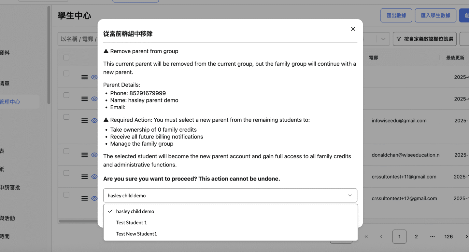Select hasley child demo option
The height and width of the screenshot is (252, 469).
click(135, 211)
